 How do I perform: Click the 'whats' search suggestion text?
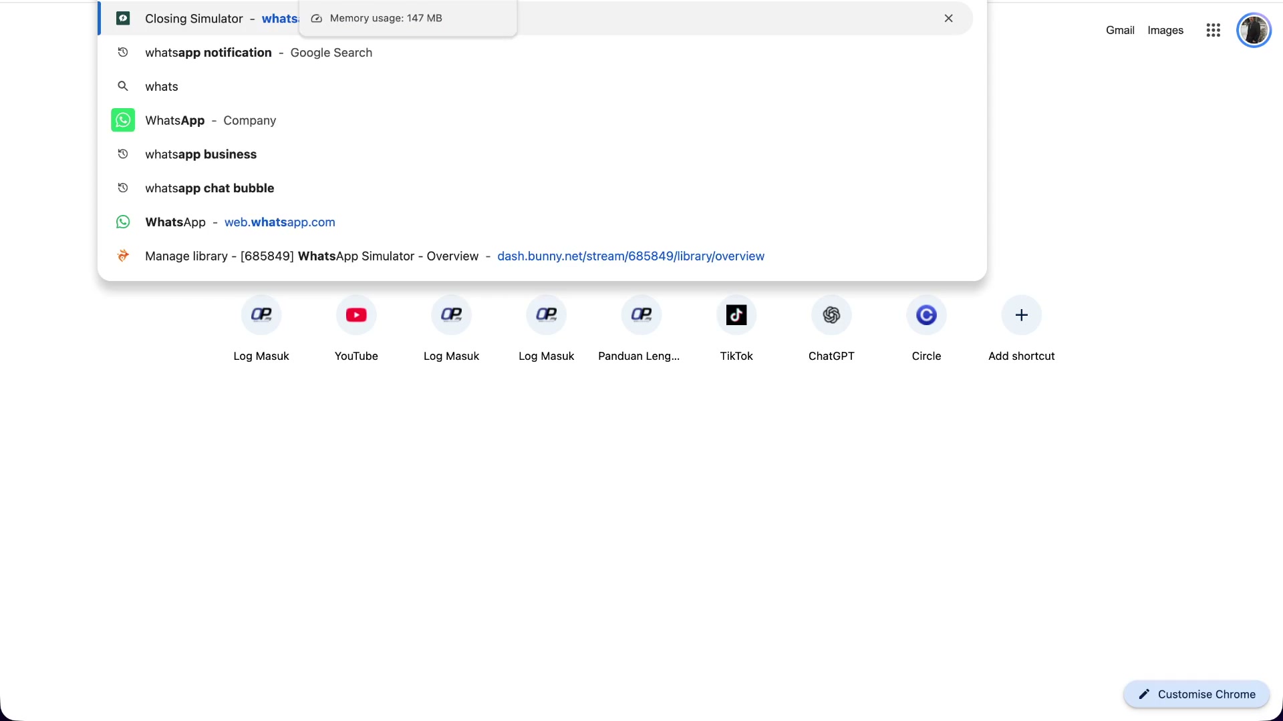point(162,87)
